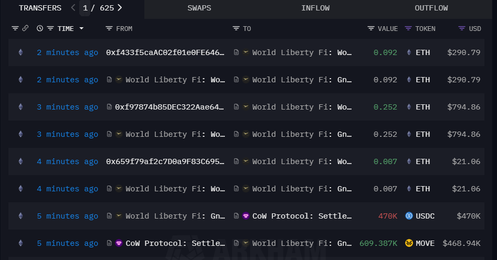Open the TOKEN column filter
Image resolution: width=497 pixels, height=260 pixels.
(408, 28)
